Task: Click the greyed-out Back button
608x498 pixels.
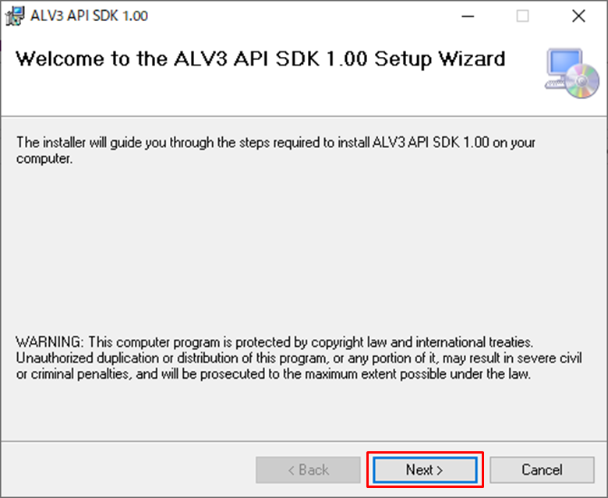Action: (x=308, y=470)
